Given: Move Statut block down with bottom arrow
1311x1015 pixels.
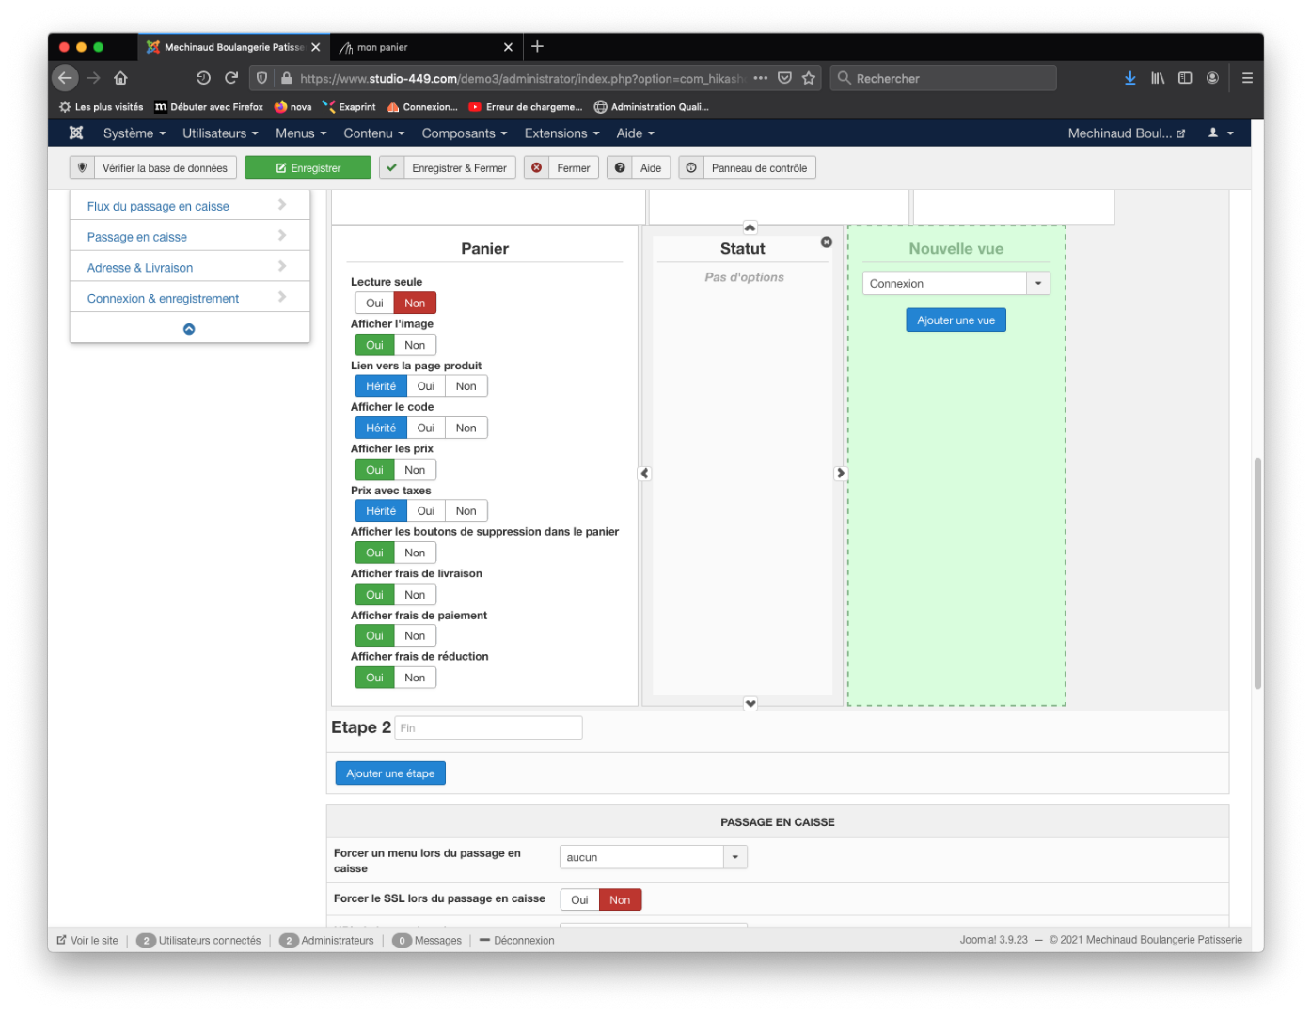Looking at the screenshot, I should [750, 703].
